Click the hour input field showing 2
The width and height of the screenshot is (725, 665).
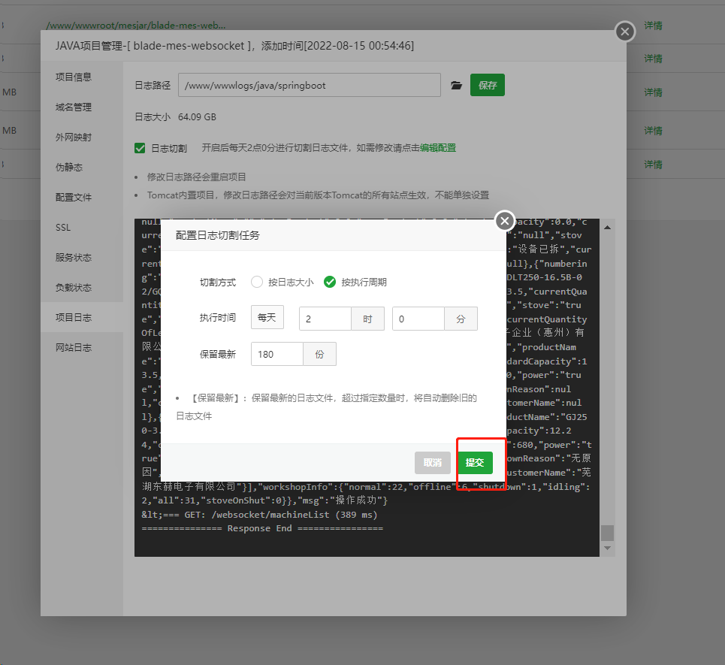tap(325, 319)
